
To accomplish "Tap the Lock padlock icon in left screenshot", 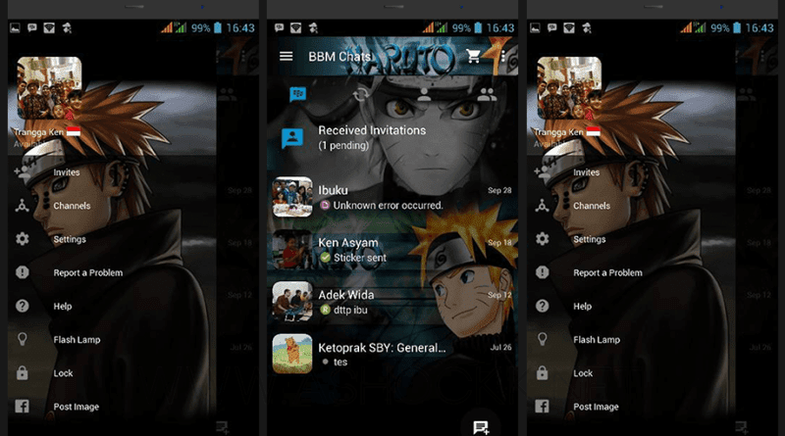I will point(22,373).
